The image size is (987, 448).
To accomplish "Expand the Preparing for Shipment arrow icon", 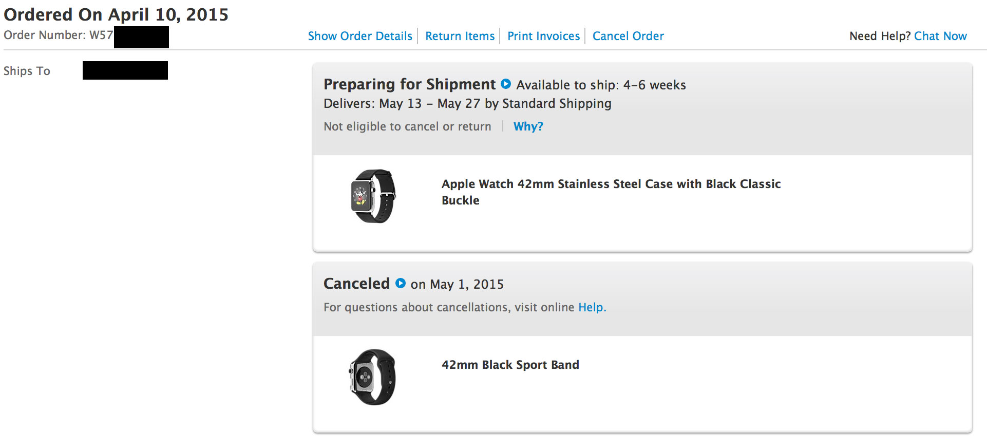I will (506, 84).
